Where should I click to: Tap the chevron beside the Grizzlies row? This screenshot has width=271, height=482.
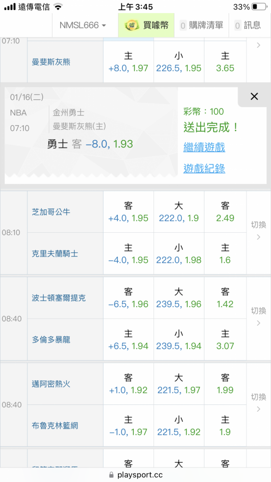click(258, 45)
